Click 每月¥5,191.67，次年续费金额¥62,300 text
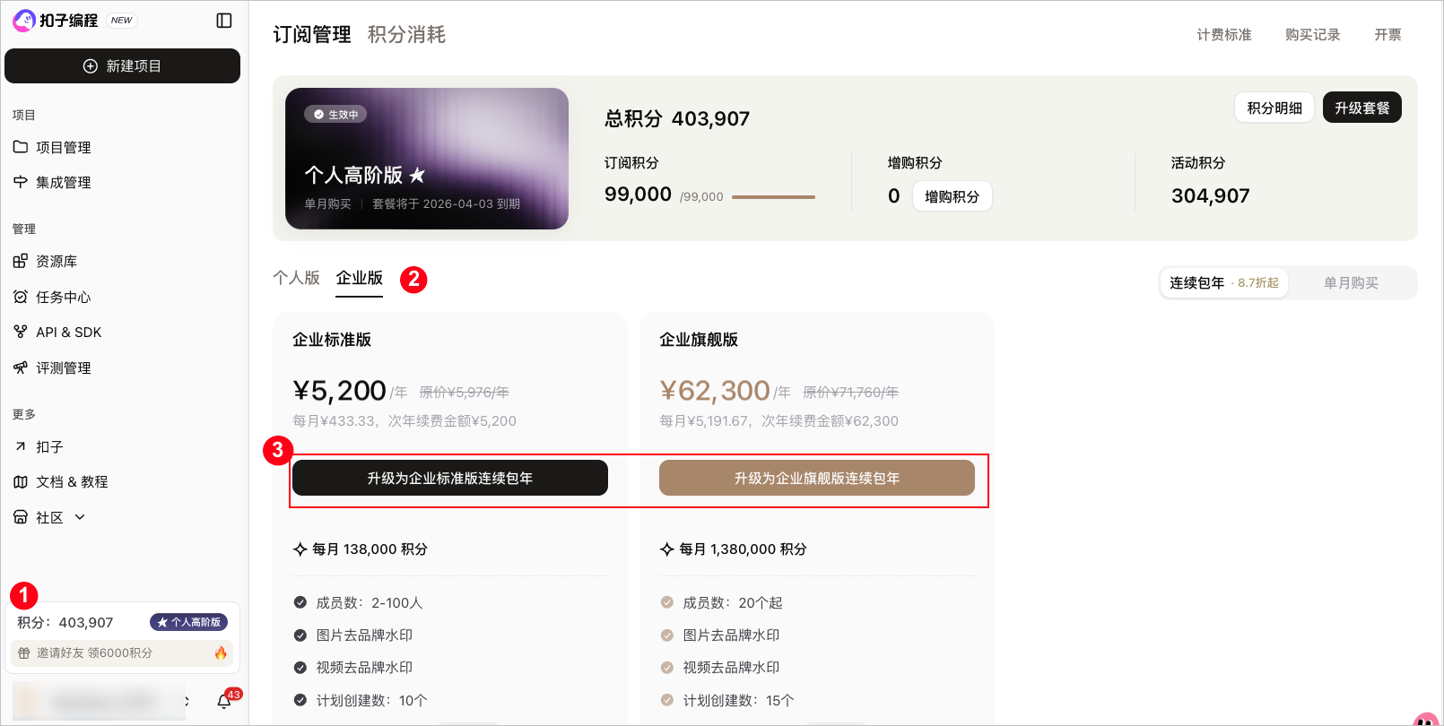Image resolution: width=1444 pixels, height=726 pixels. pos(779,421)
